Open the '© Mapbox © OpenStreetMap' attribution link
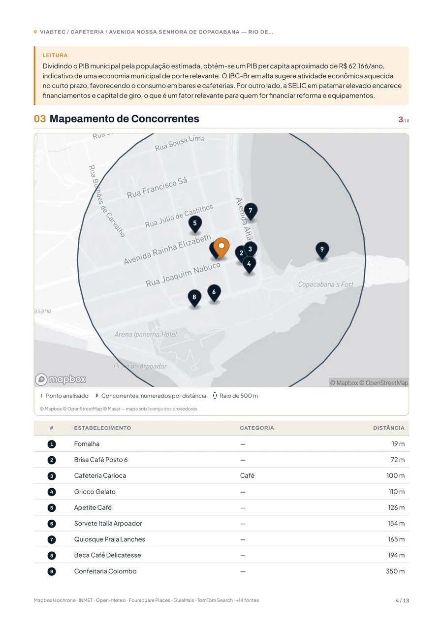 coord(369,383)
